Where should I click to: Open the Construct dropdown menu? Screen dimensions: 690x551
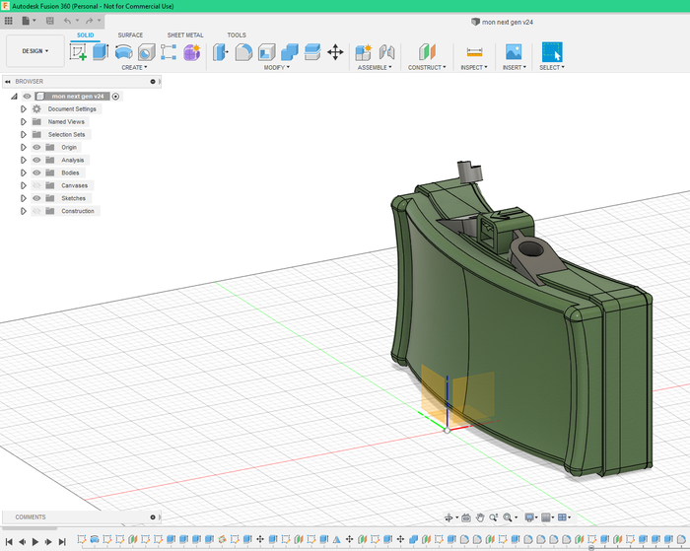426,68
